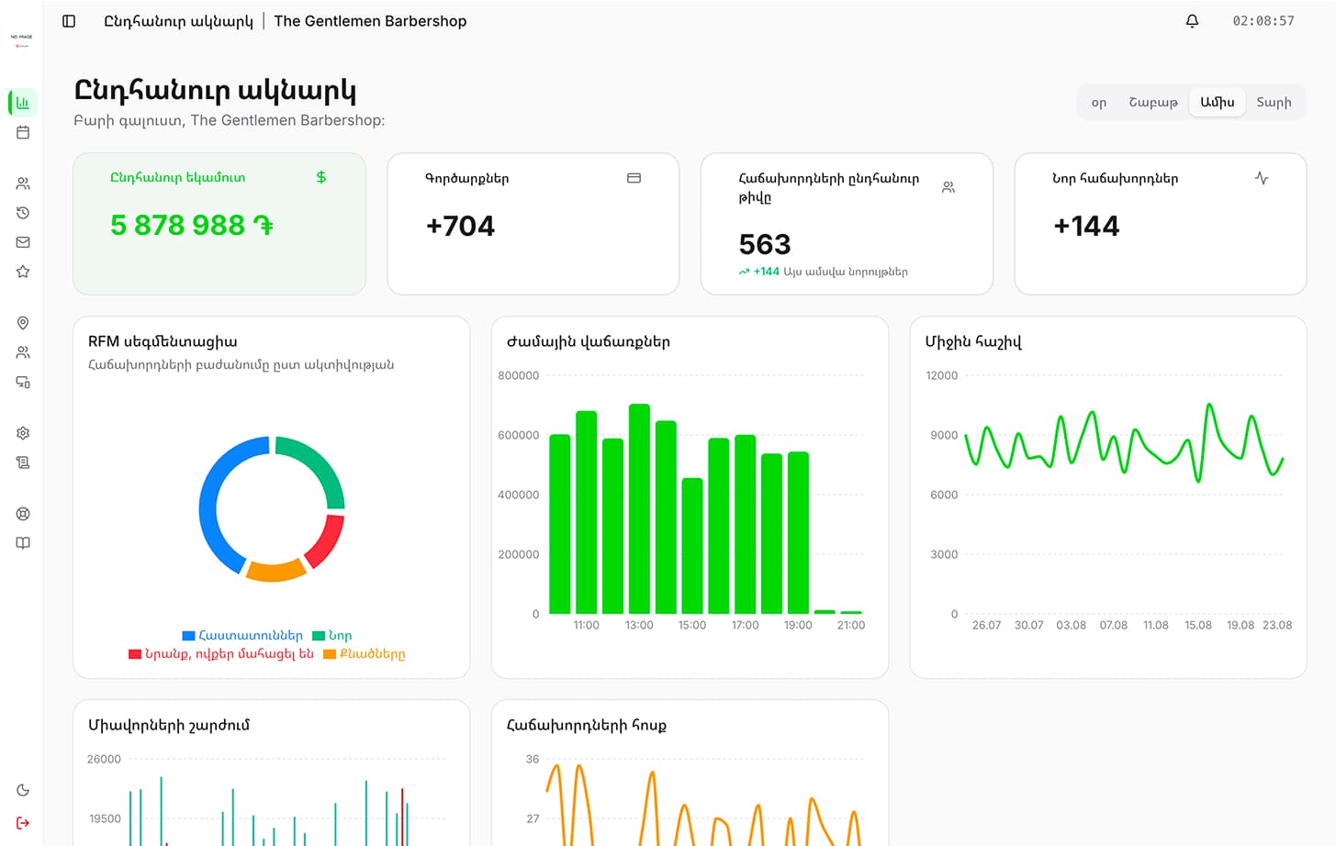This screenshot has height=846, width=1336.
Task: Click the Ընդհանուր եկամուտ card label
Action: point(178,177)
